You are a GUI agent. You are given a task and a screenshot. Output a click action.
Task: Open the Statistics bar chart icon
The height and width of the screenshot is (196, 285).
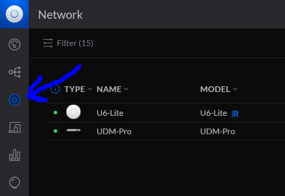click(x=14, y=155)
